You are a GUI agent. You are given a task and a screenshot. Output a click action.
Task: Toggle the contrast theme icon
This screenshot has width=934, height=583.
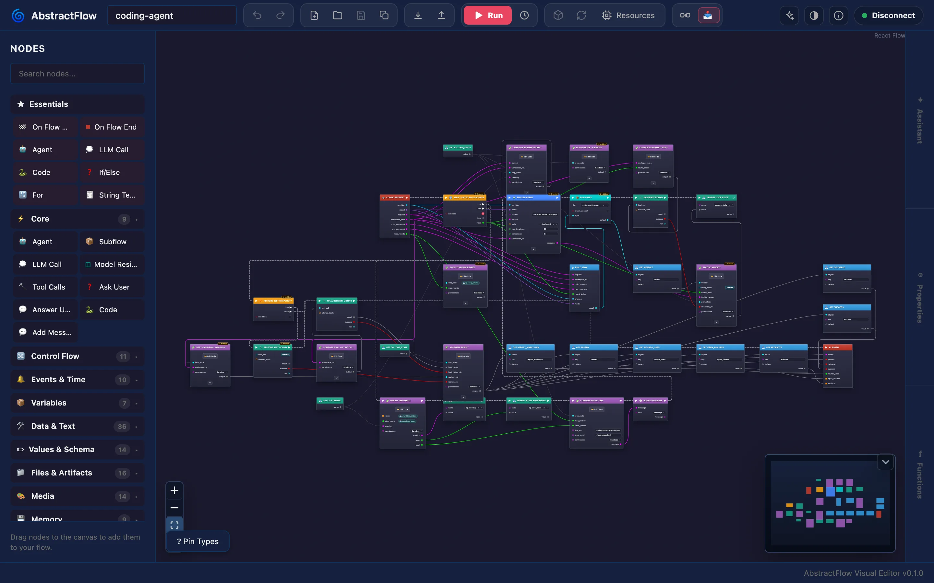click(814, 16)
